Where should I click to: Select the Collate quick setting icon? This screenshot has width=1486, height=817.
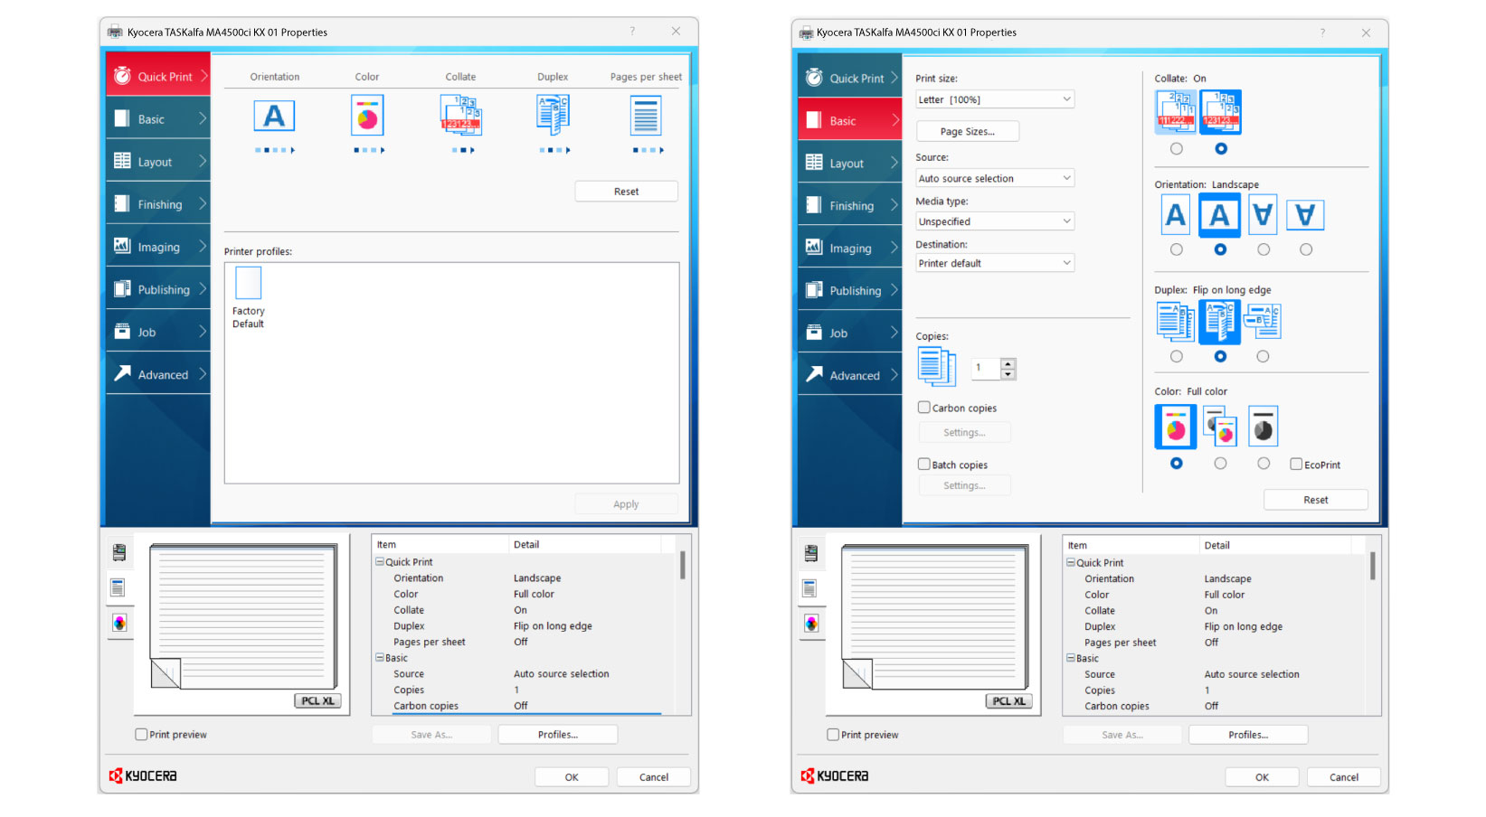point(461,116)
